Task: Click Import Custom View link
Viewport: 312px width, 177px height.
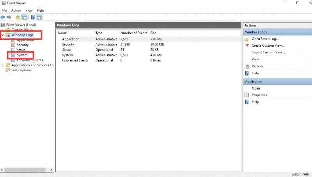Action: pyautogui.click(x=268, y=53)
